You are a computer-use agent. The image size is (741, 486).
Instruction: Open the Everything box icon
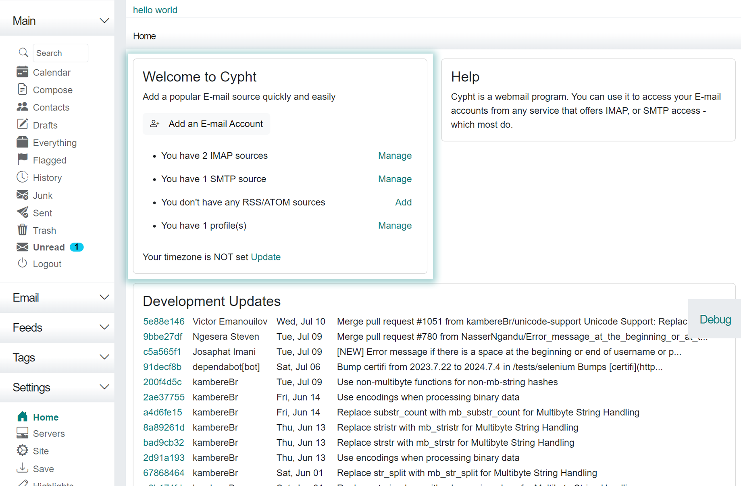(x=23, y=142)
